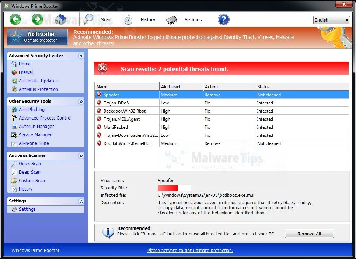Click the Quick Scan magnifier icon
The image size is (356, 259).
pos(14,164)
